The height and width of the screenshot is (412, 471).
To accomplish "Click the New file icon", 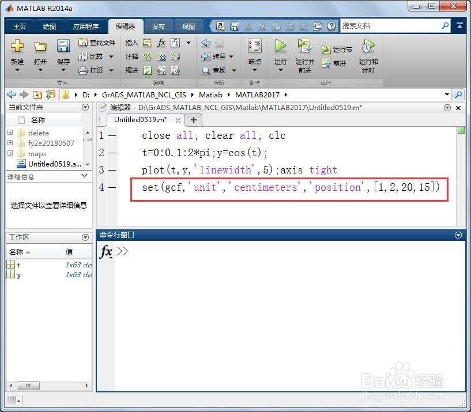I will 17,46.
